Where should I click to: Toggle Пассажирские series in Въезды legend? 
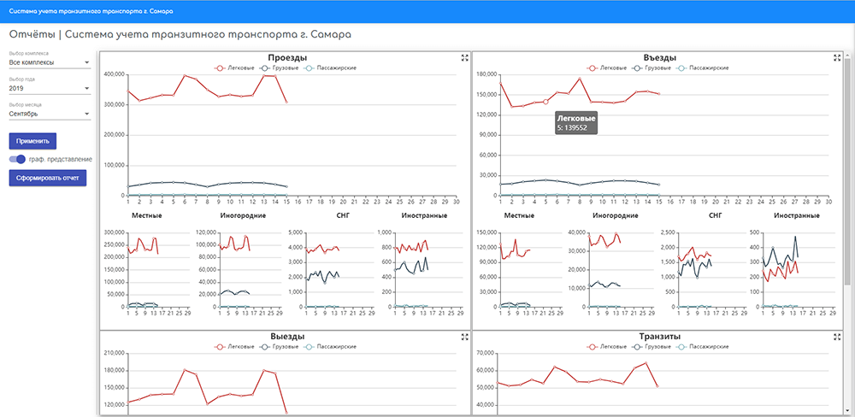(x=701, y=68)
